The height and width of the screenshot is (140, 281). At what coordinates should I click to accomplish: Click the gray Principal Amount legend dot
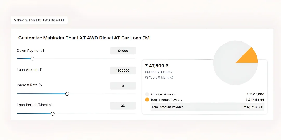coord(147,94)
